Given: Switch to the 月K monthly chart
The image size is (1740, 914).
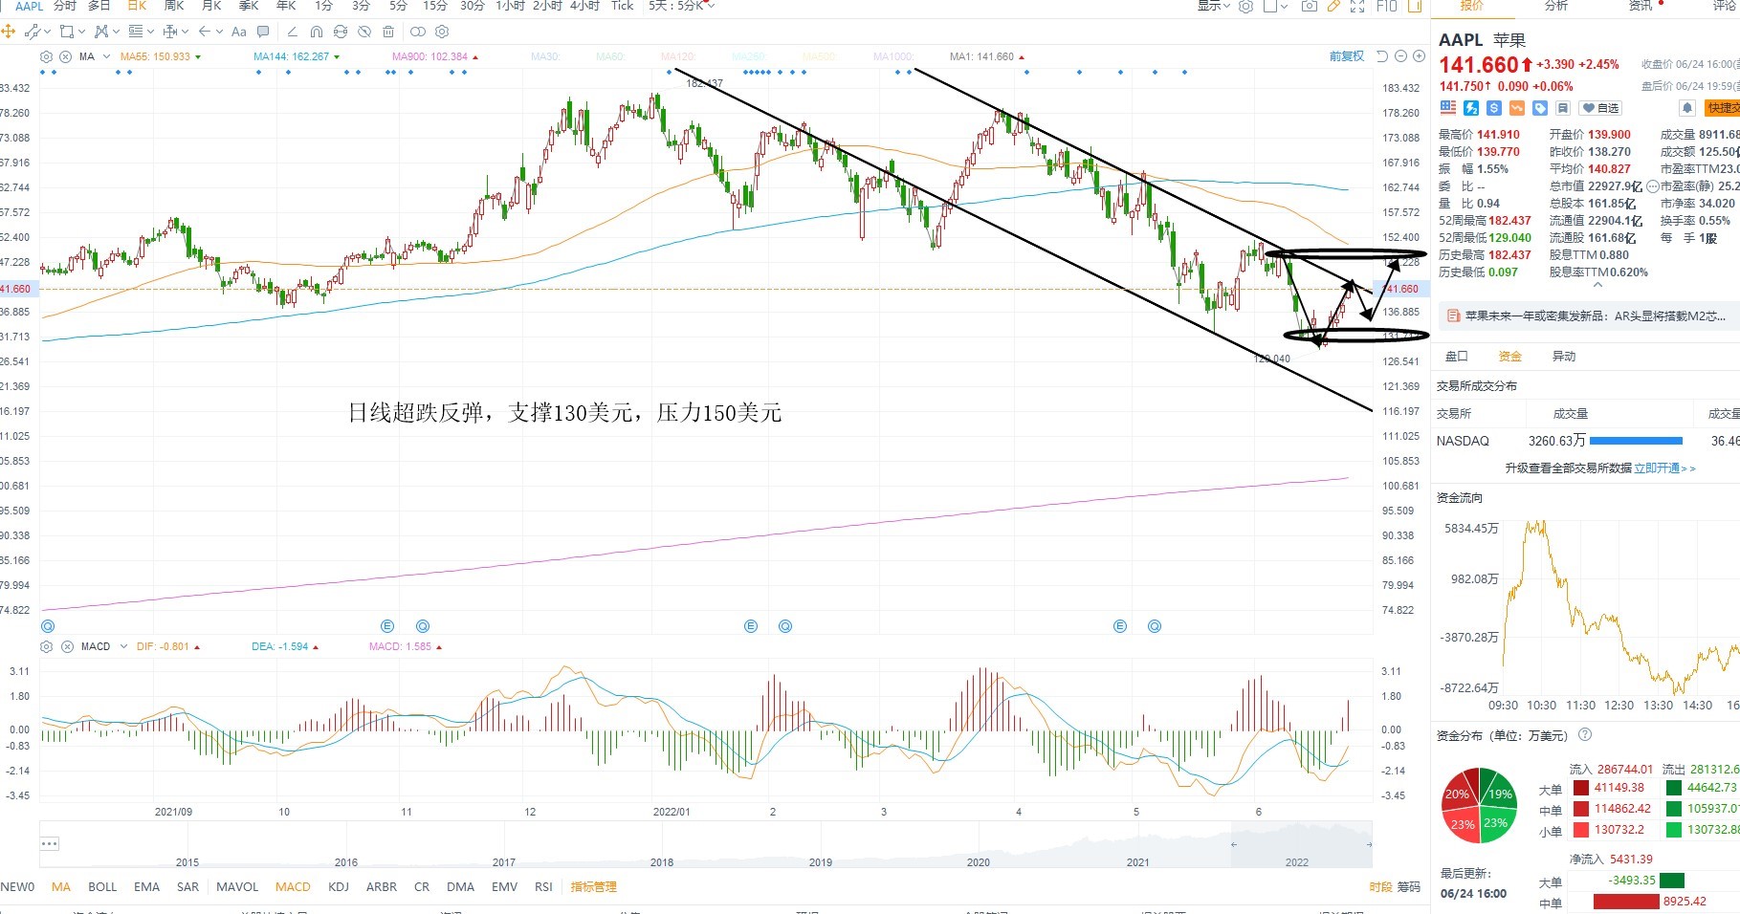Looking at the screenshot, I should (x=211, y=6).
